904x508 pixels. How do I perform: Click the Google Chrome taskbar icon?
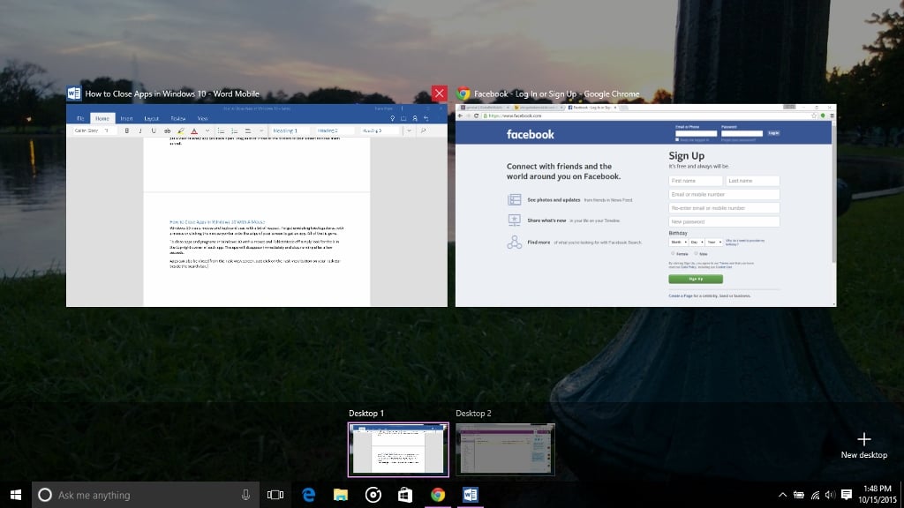(x=437, y=495)
